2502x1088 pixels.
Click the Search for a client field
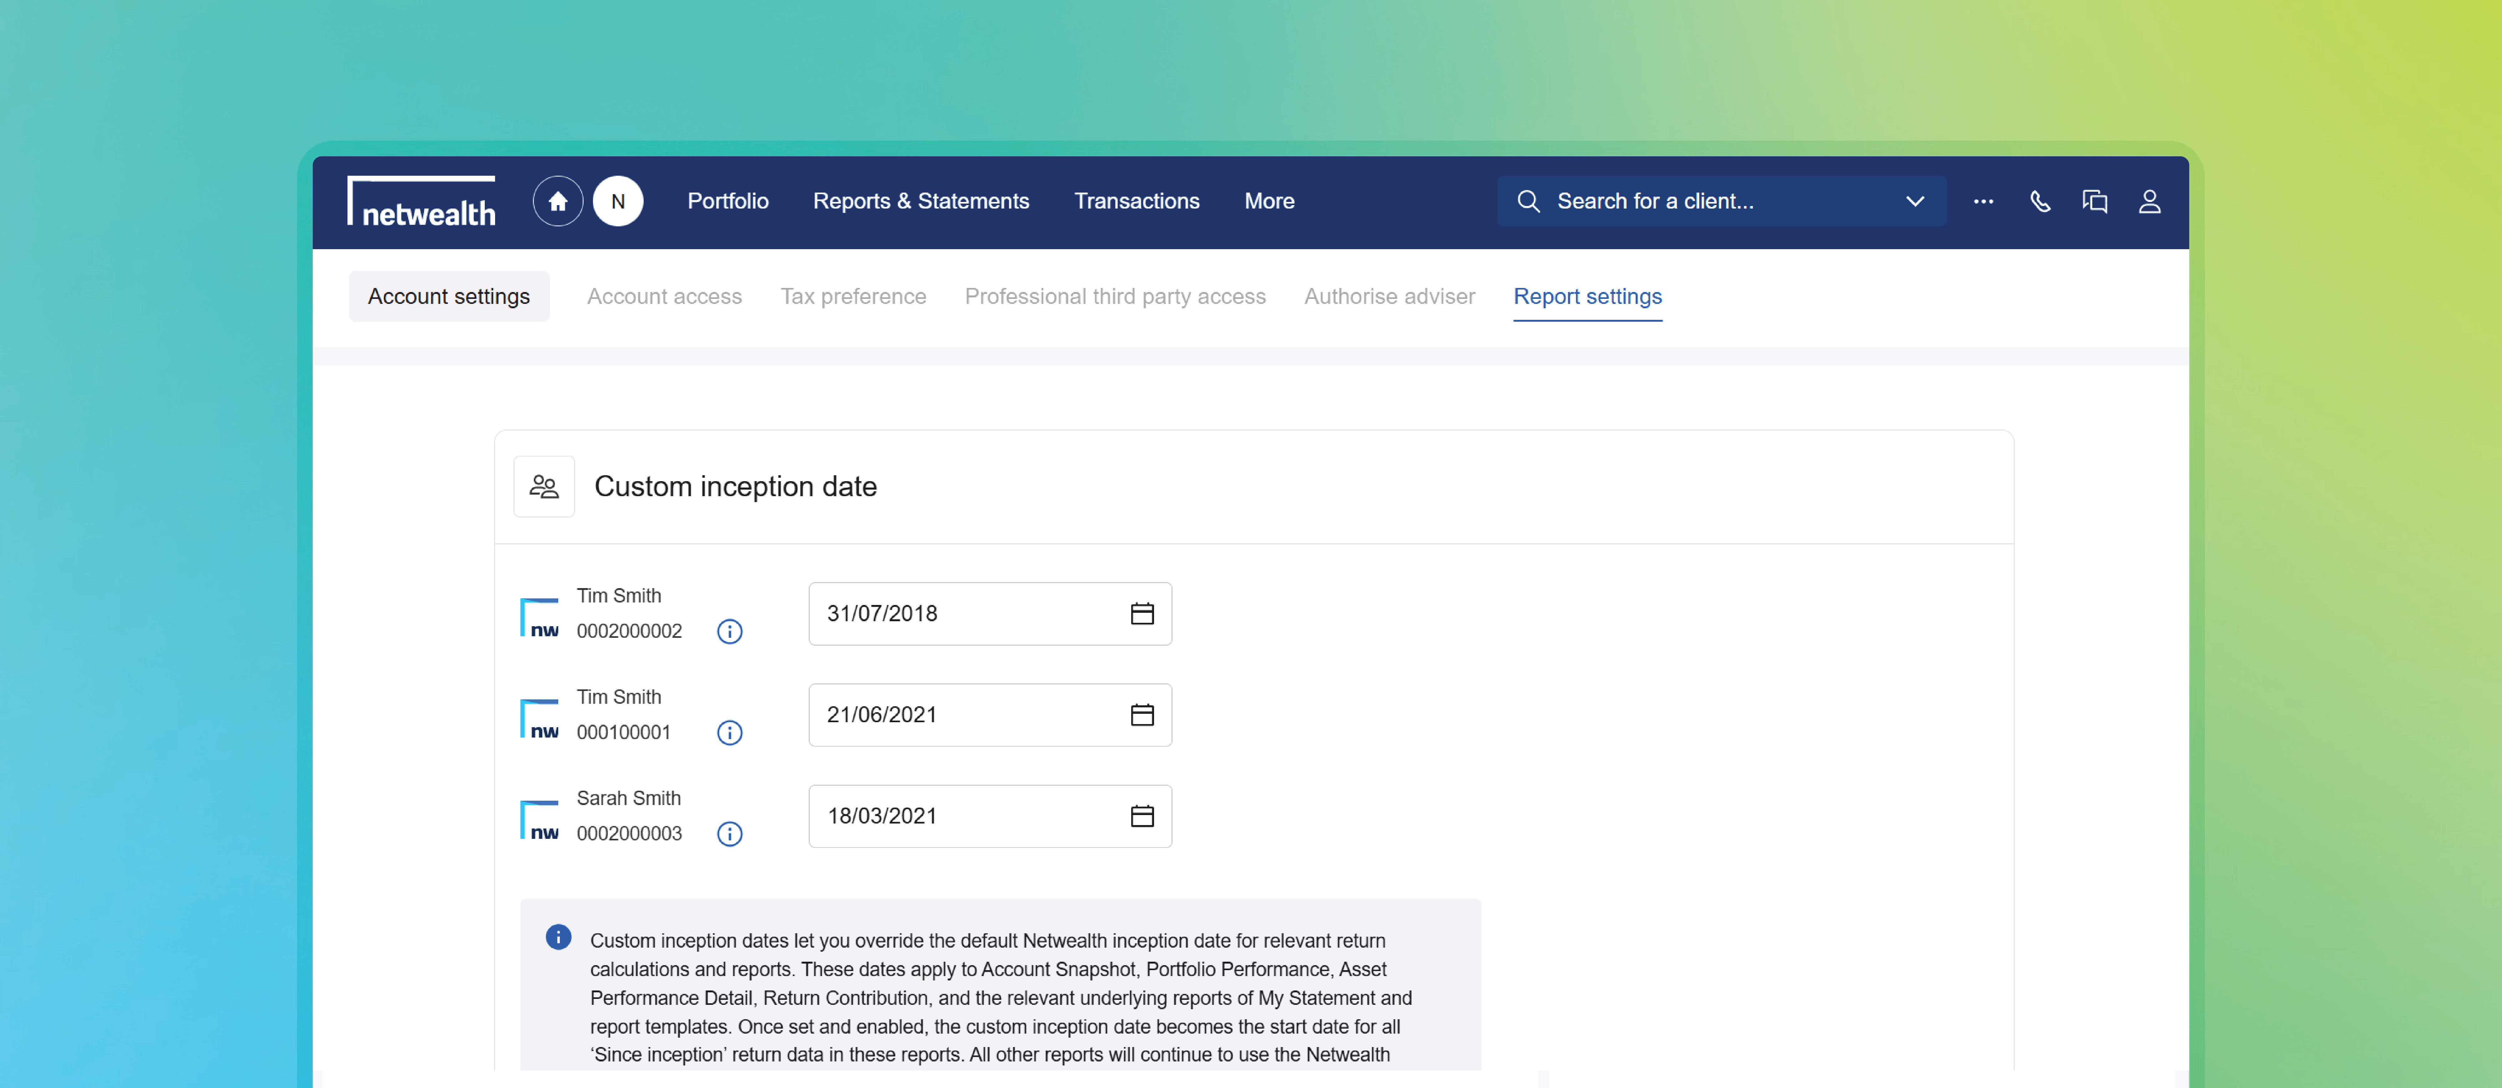pos(1709,201)
